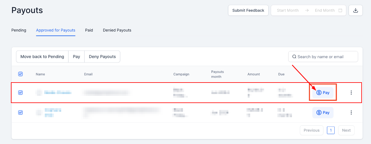This screenshot has height=144, width=371.
Task: Click Move back to Pending button
Action: point(42,57)
